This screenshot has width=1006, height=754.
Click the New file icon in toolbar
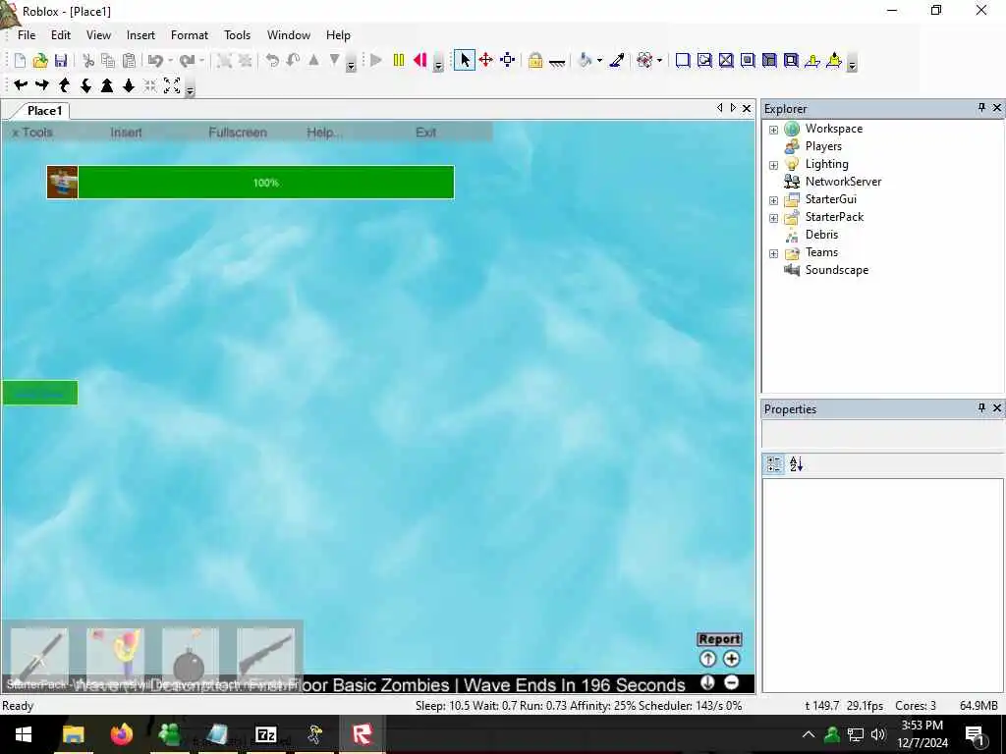pos(20,60)
